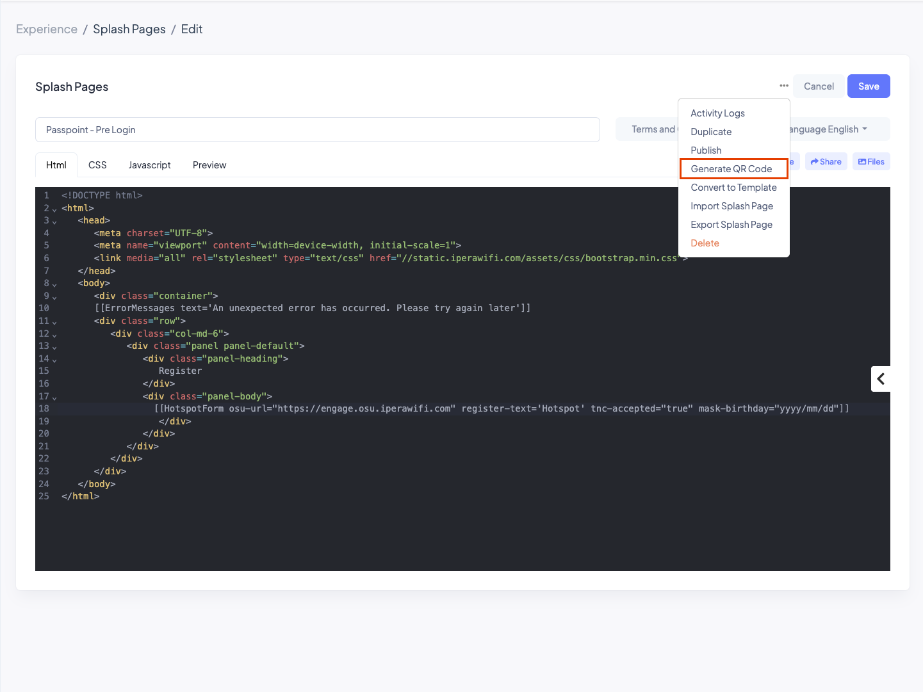Collapse the col-md-6 div fold on line 12
Screen dimensions: 923x692
[x=54, y=335]
